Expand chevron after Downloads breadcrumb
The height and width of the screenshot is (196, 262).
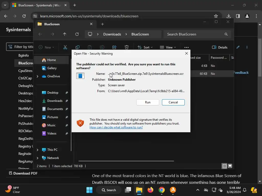click(126, 34)
